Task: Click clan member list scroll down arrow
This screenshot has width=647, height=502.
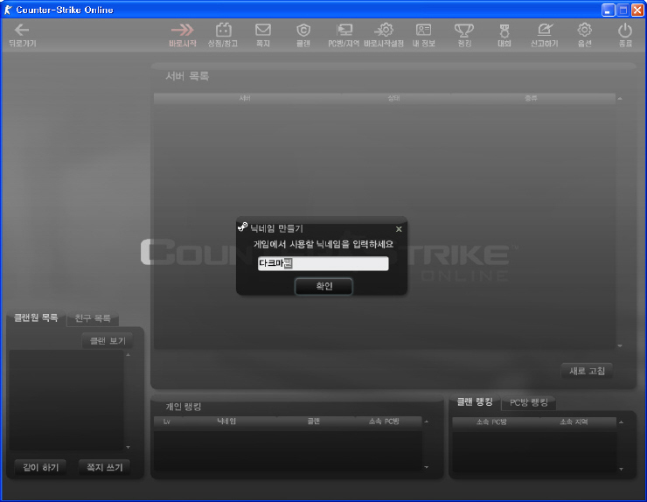Action: click(128, 447)
